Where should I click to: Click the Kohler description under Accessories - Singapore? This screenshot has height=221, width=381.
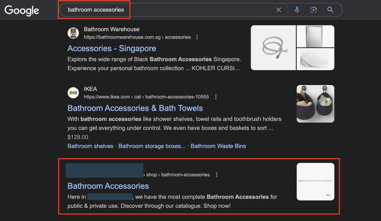(x=154, y=64)
